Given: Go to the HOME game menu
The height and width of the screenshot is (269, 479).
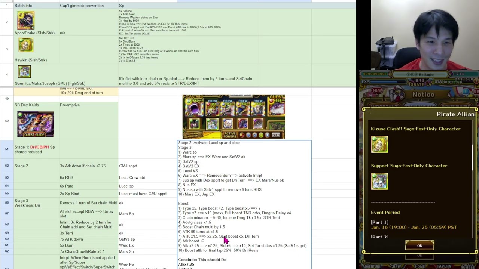Looking at the screenshot, I should (x=419, y=266).
